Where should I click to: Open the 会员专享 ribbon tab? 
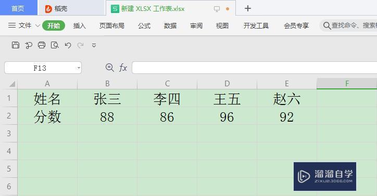click(x=296, y=25)
